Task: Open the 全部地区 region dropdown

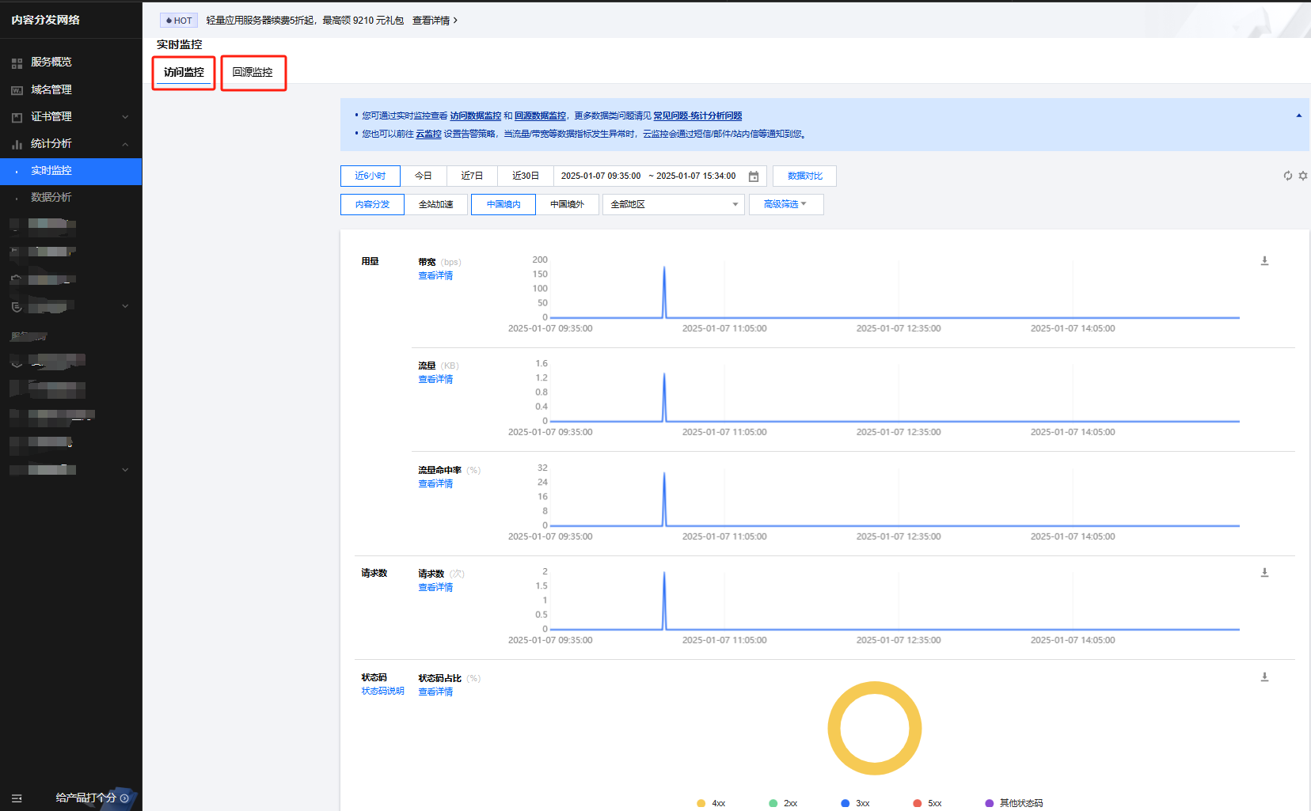Action: tap(673, 204)
